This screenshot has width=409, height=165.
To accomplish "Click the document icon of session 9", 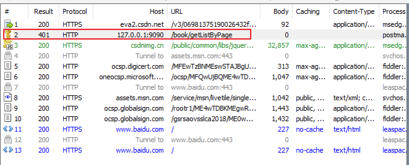I will [8, 108].
